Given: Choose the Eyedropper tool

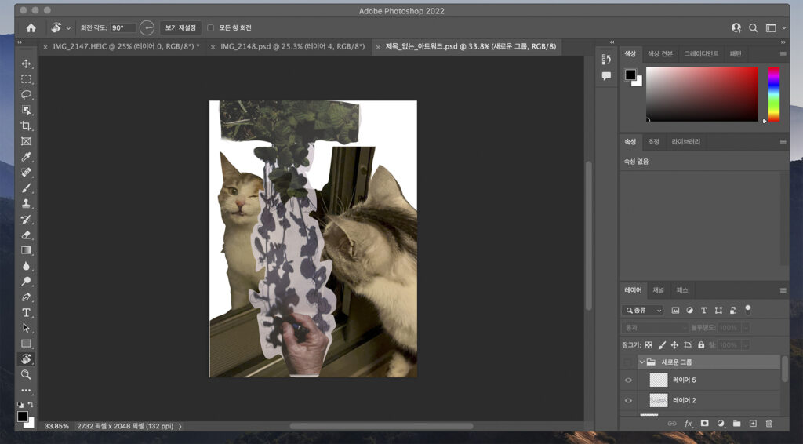Looking at the screenshot, I should (x=26, y=157).
